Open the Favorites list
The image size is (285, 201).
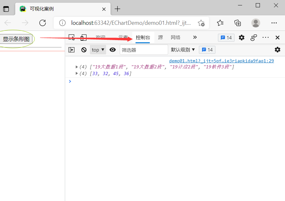[220, 23]
